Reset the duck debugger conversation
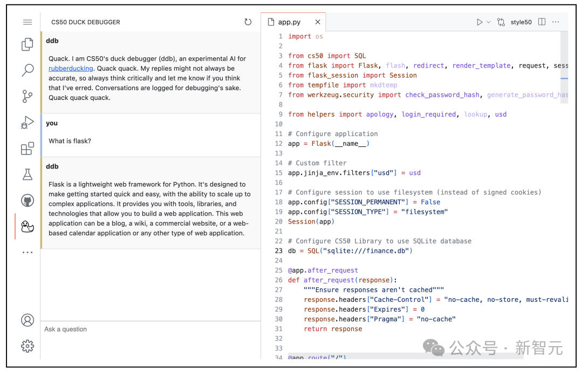This screenshot has width=581, height=371. pyautogui.click(x=248, y=22)
